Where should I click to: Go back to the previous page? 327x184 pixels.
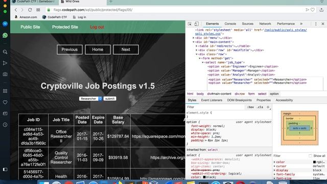(x=16, y=10)
